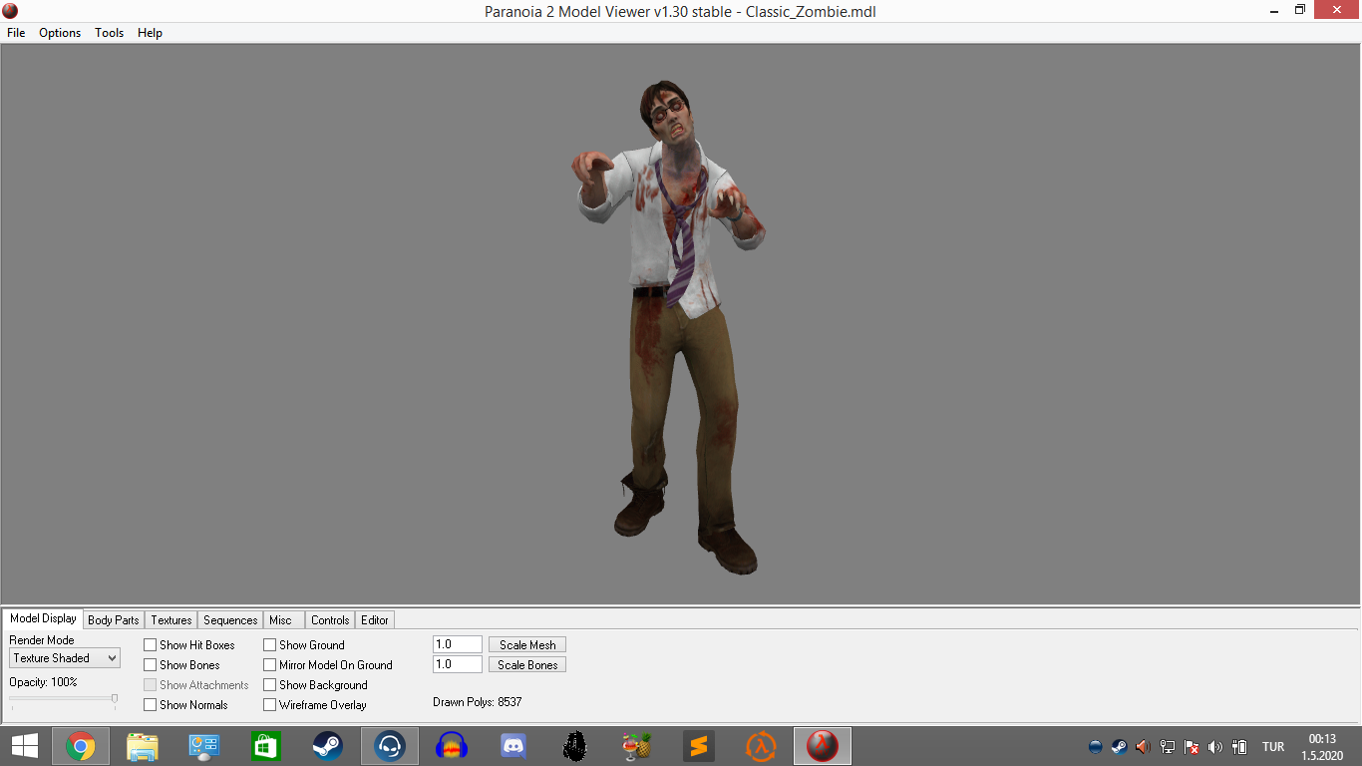The width and height of the screenshot is (1362, 766).
Task: Enable the Show Hit Boxes checkbox
Action: pyautogui.click(x=150, y=645)
